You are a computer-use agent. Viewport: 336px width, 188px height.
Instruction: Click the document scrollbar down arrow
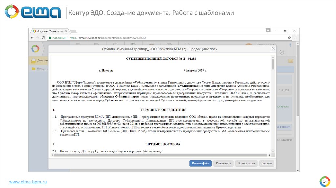[x=273, y=151]
